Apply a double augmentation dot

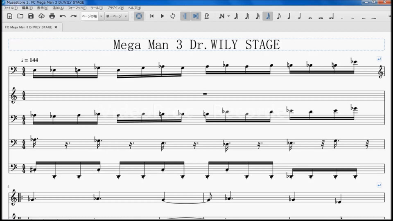coord(352,18)
